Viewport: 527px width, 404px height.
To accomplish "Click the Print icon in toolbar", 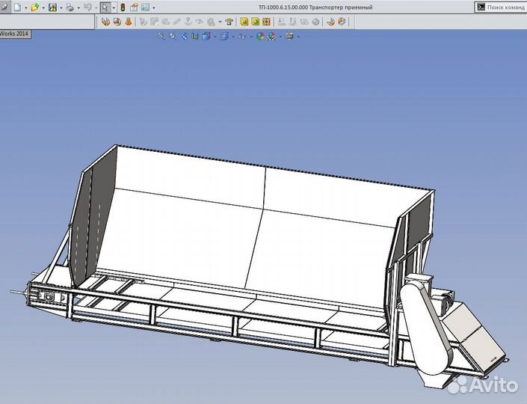I will click(x=70, y=7).
